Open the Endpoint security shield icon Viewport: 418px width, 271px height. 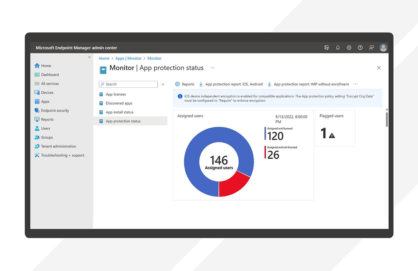pos(37,110)
